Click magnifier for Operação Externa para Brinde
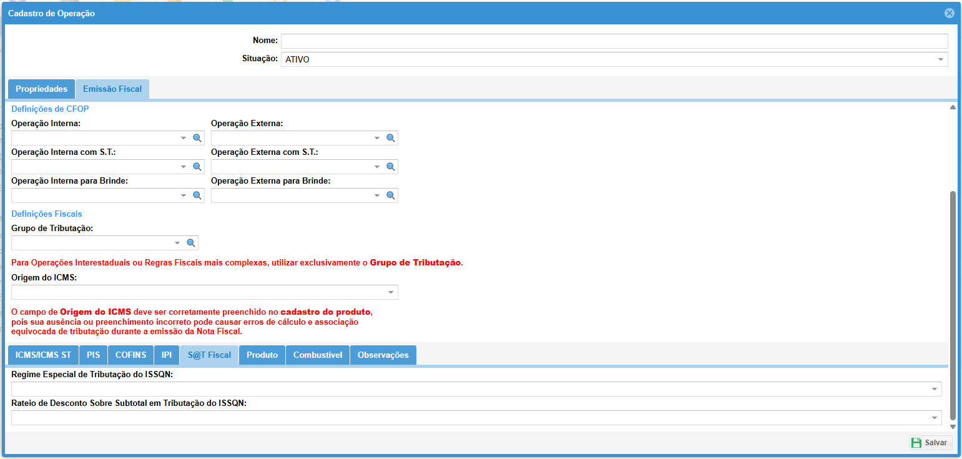 (x=390, y=195)
